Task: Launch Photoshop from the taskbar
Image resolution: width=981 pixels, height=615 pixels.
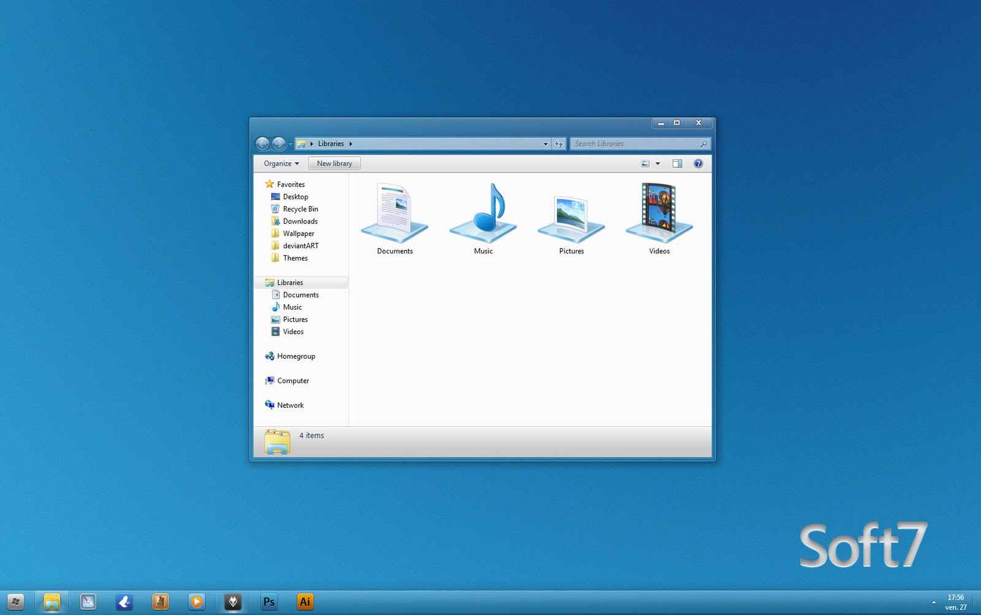Action: tap(269, 602)
